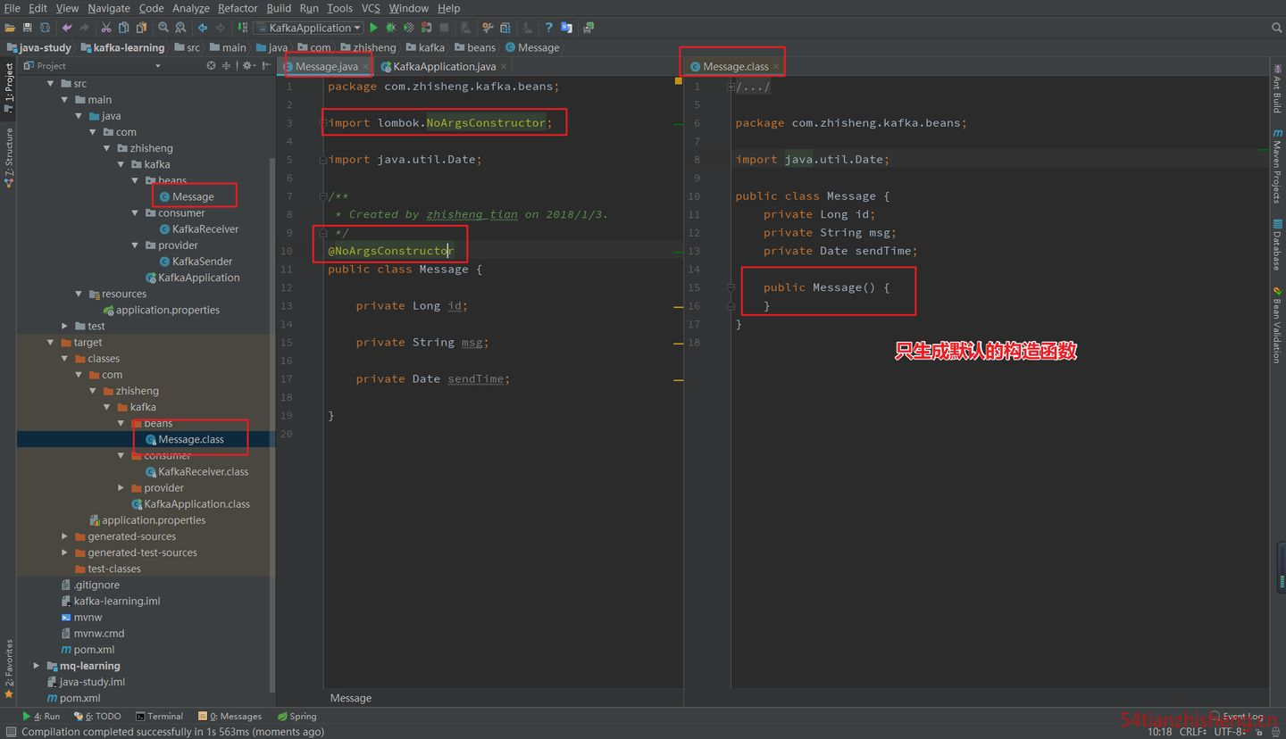Expand the test folder in project tree
This screenshot has width=1286, height=739.
pyautogui.click(x=65, y=326)
